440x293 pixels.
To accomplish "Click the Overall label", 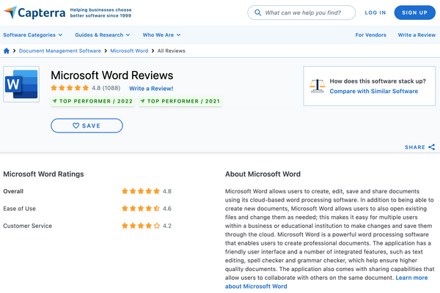I will pos(13,191).
